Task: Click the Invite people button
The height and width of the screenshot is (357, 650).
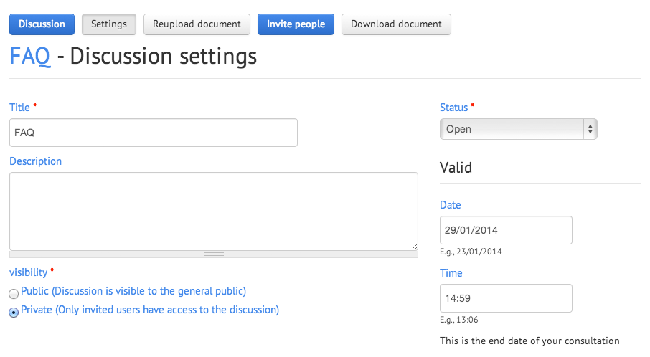Action: coord(296,24)
